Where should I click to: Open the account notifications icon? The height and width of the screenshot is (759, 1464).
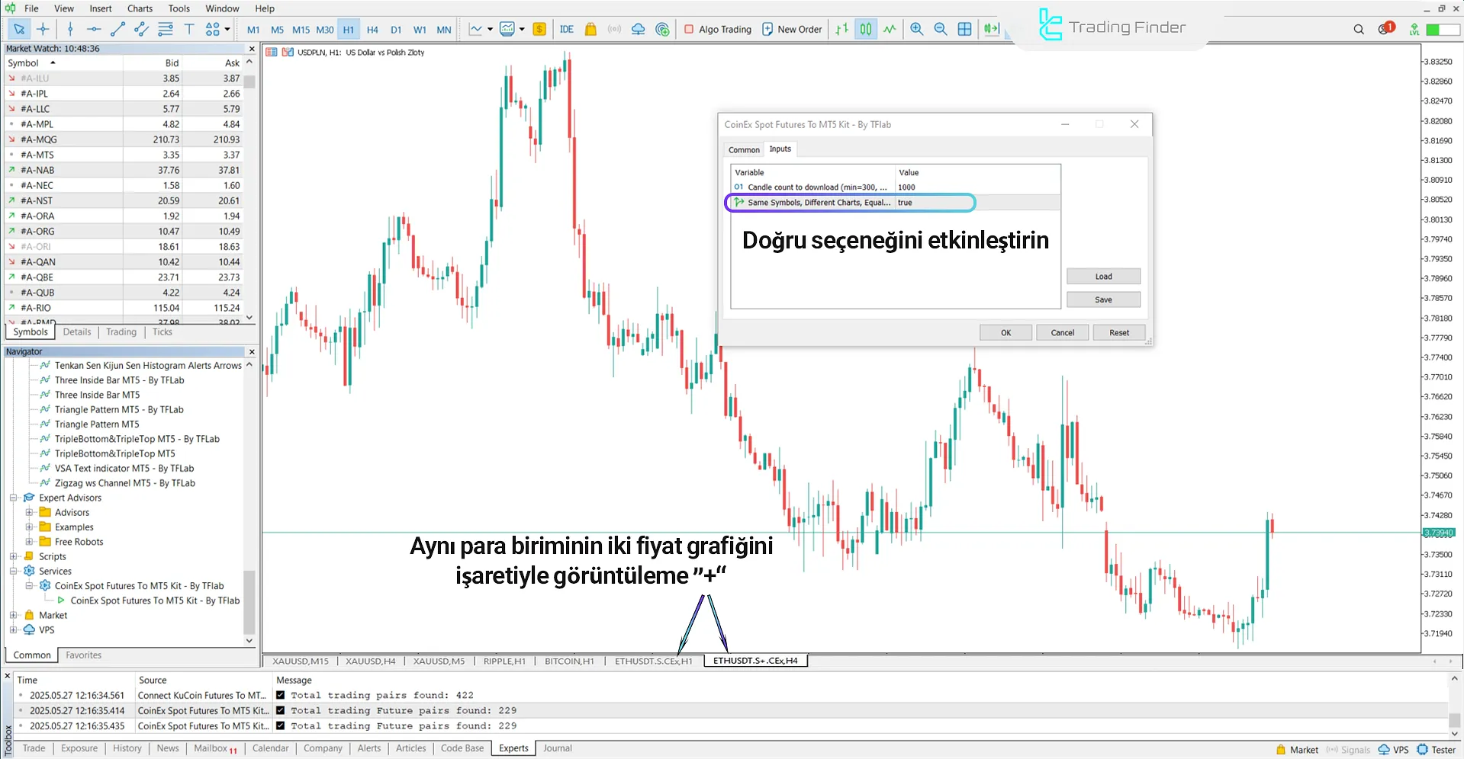tap(1385, 29)
